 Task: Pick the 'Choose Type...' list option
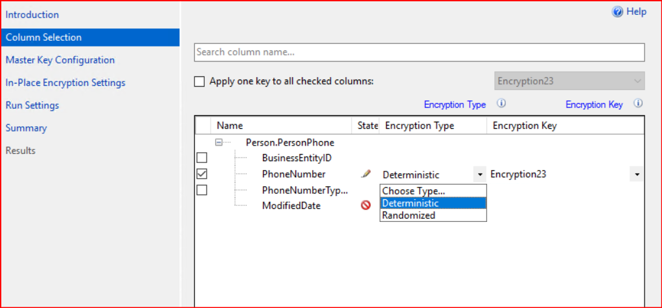413,191
